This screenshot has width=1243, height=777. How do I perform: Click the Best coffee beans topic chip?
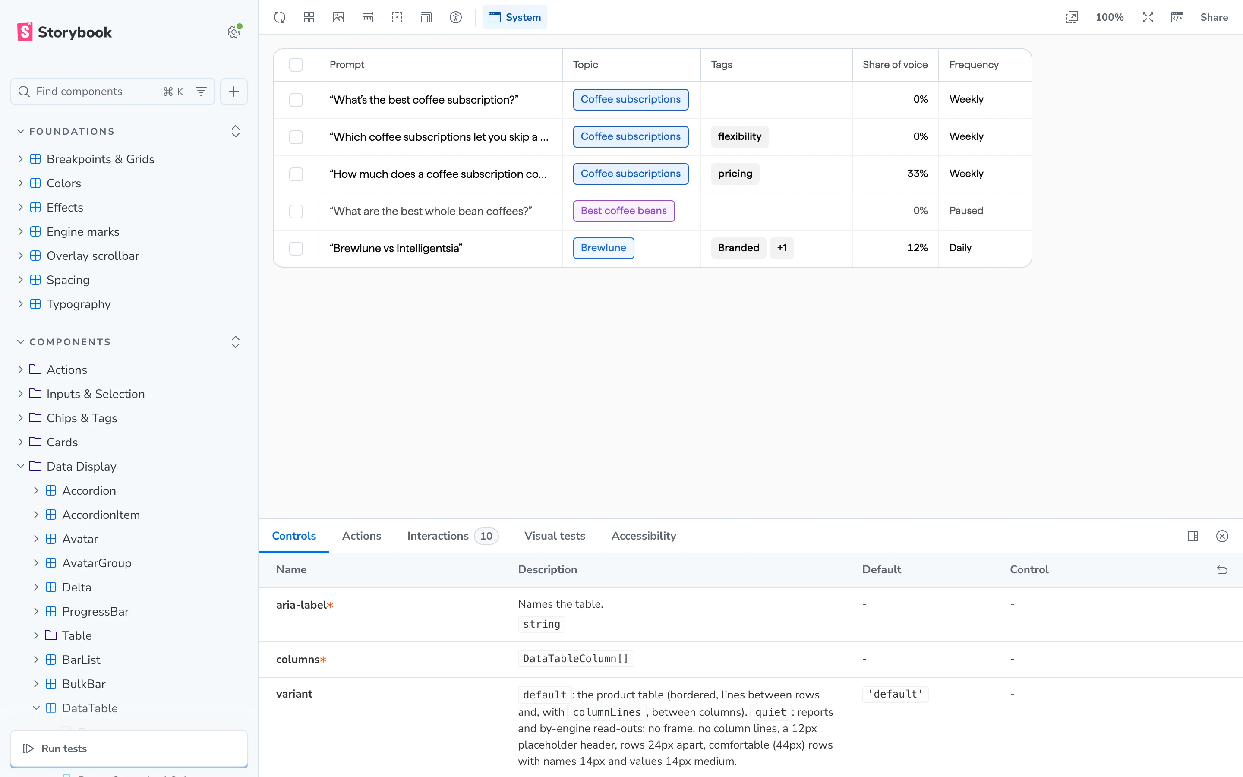click(624, 211)
